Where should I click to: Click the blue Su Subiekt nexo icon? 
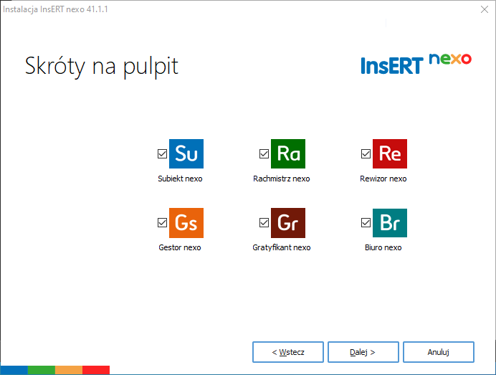pyautogui.click(x=186, y=153)
